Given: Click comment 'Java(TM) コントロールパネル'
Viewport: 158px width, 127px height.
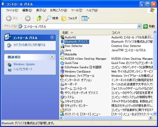Looking at the screenshot, I should coord(129,50).
